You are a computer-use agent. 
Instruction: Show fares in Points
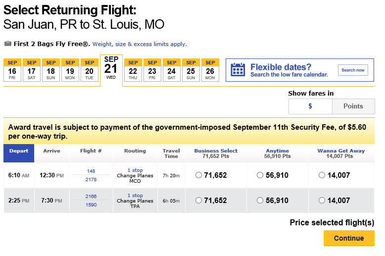pyautogui.click(x=353, y=106)
